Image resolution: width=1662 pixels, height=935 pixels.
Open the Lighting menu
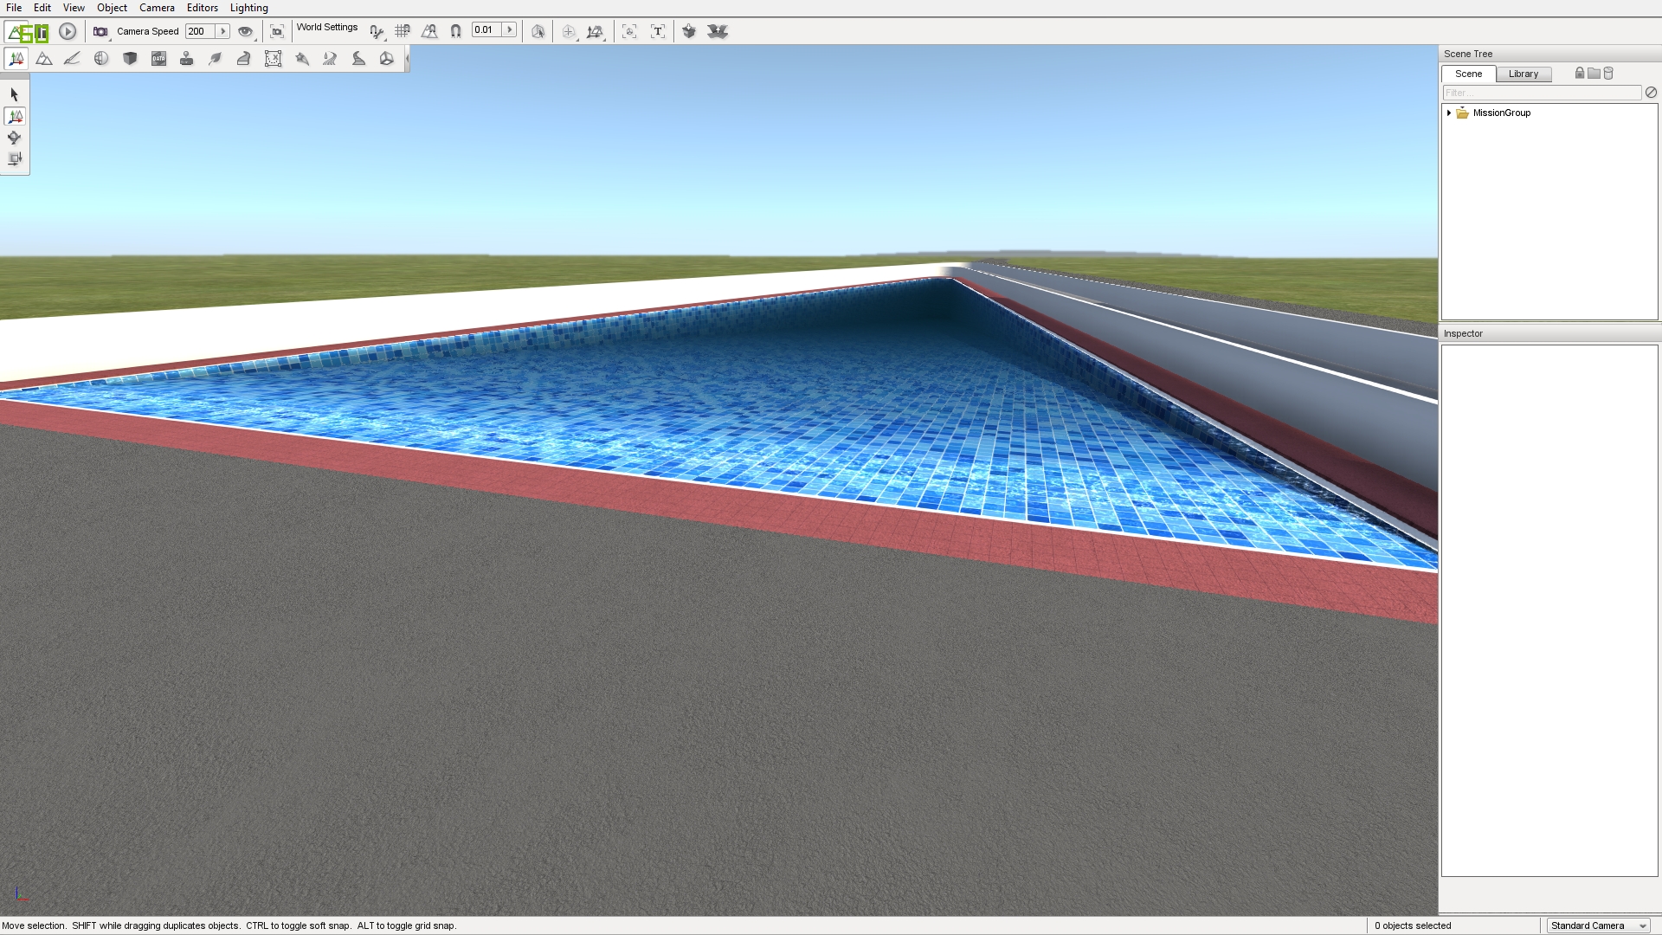click(249, 8)
